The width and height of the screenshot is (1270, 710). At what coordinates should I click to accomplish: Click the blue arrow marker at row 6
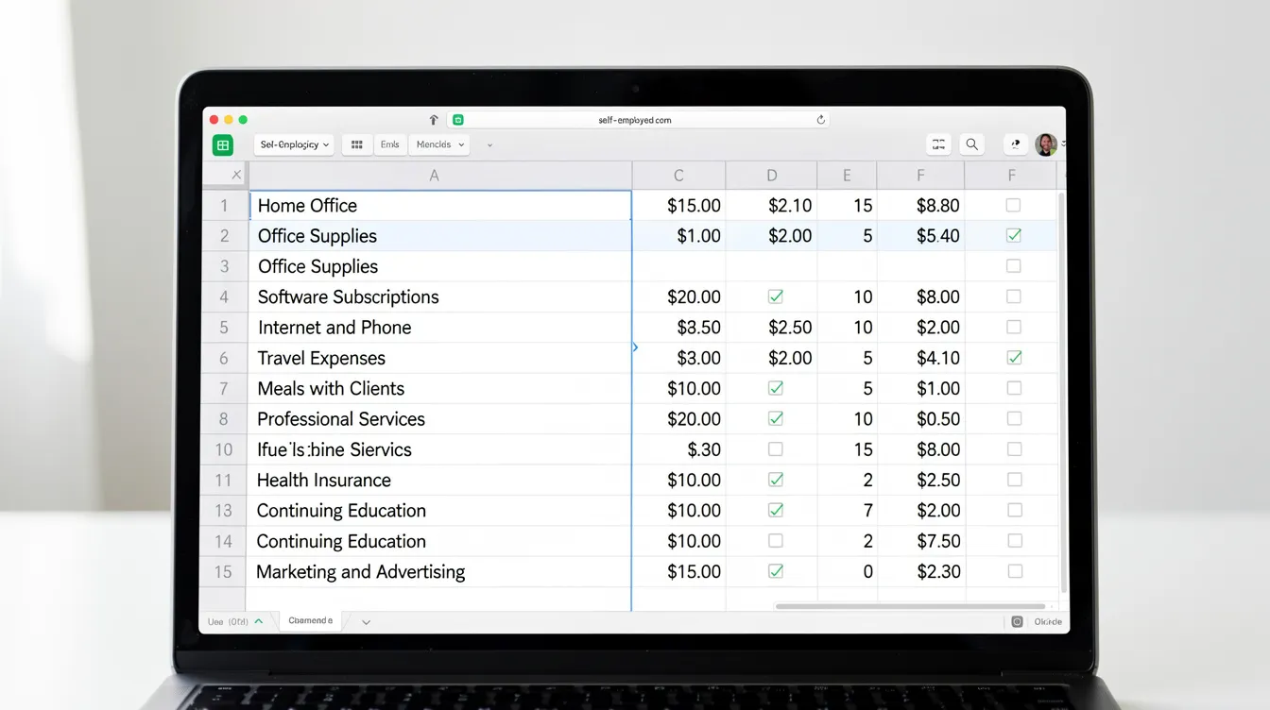click(x=635, y=347)
